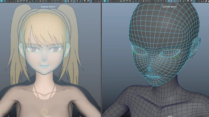Click Lock Camera icon in persp panel toolbar
209x117 pixels.
pos(124,1)
